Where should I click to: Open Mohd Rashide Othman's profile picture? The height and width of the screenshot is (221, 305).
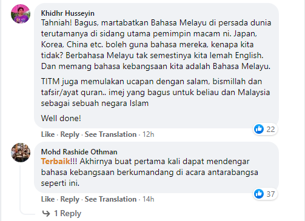point(21,153)
